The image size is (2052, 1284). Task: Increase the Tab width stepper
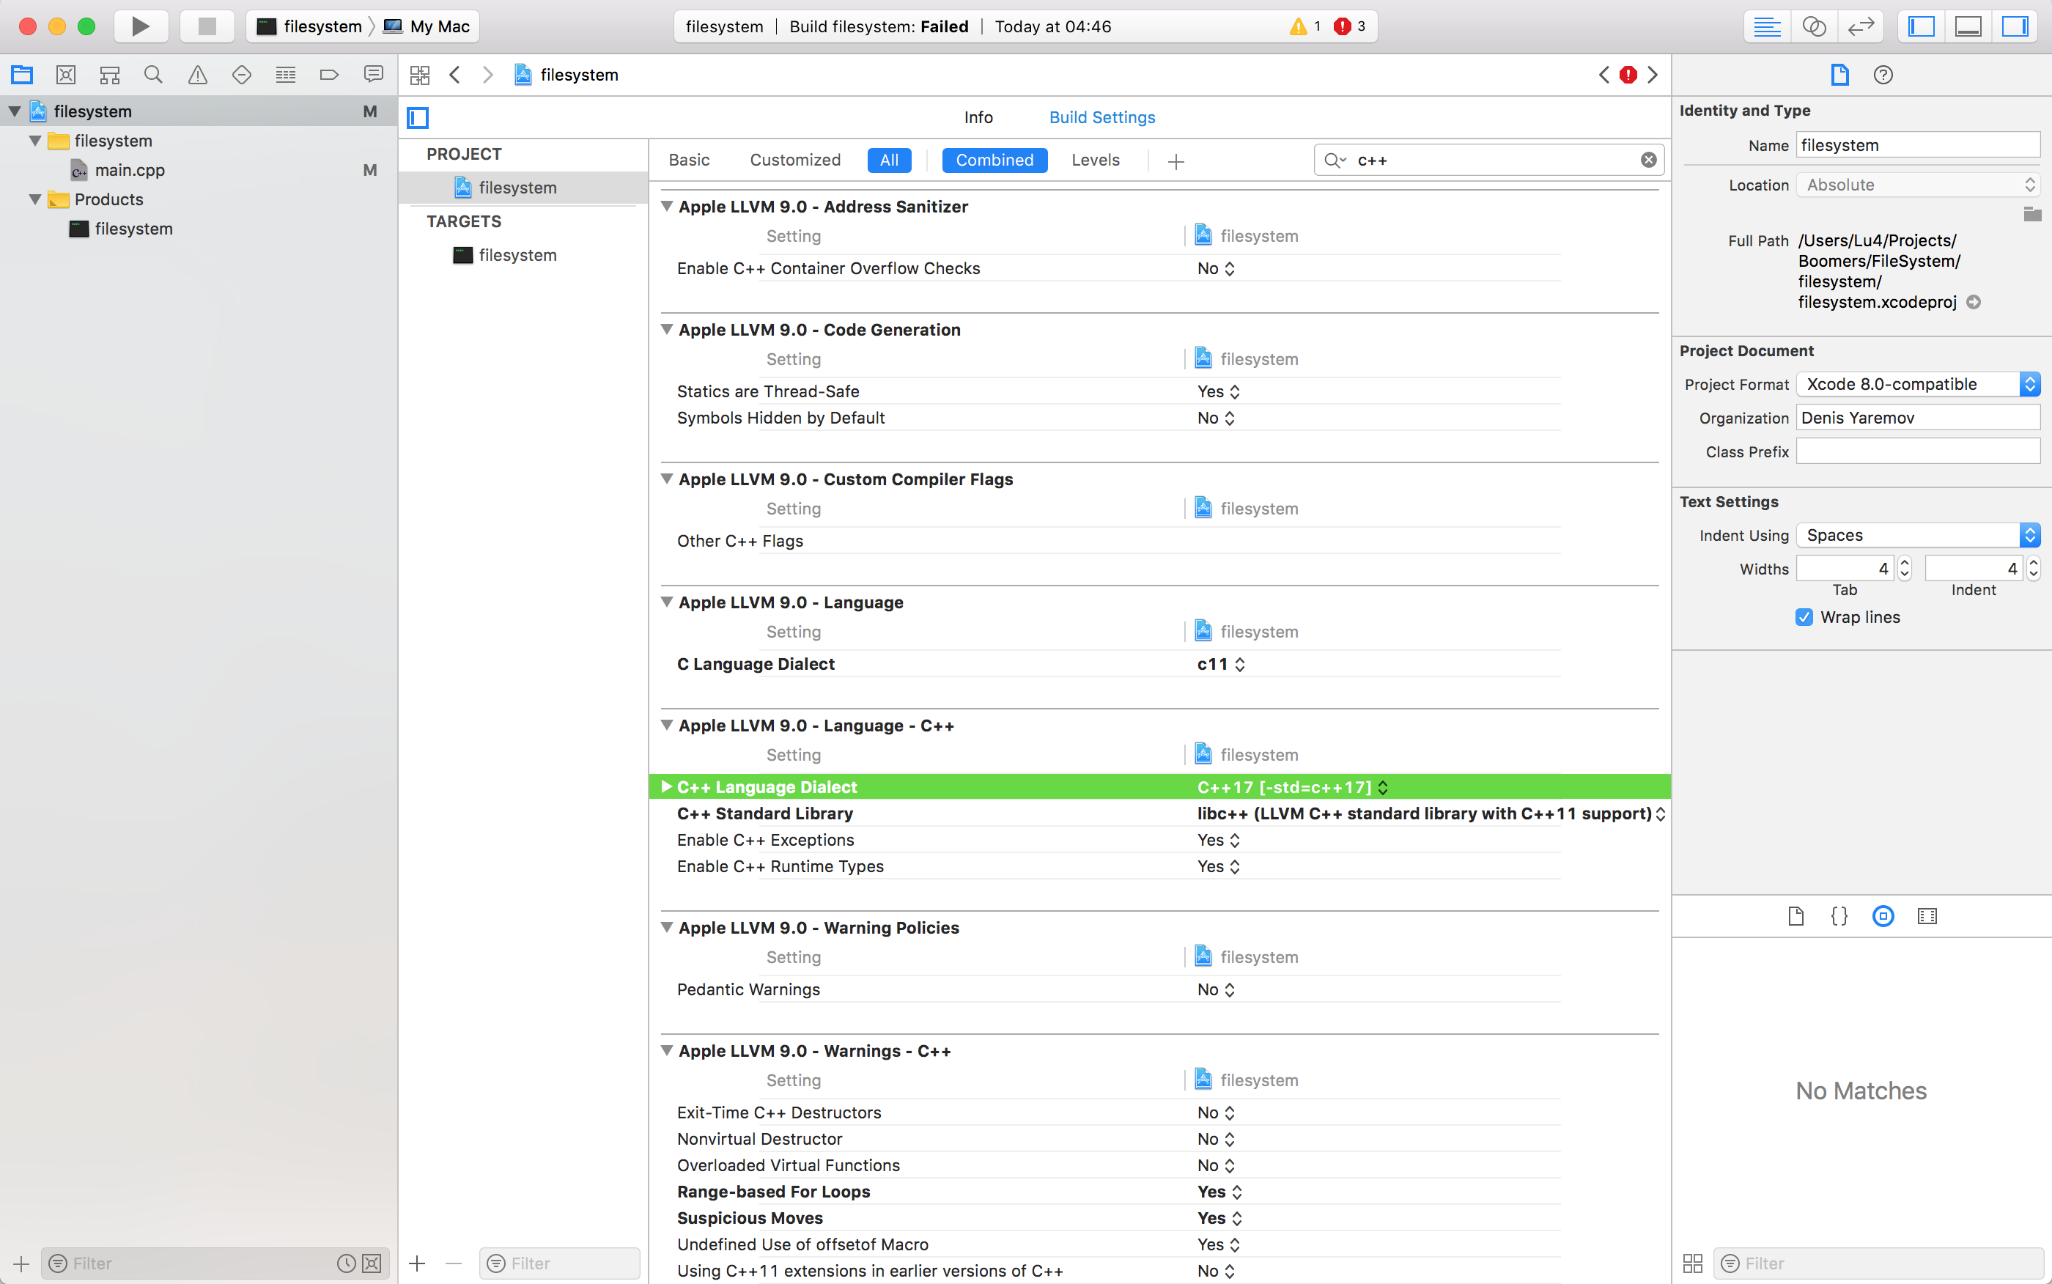(x=1904, y=563)
